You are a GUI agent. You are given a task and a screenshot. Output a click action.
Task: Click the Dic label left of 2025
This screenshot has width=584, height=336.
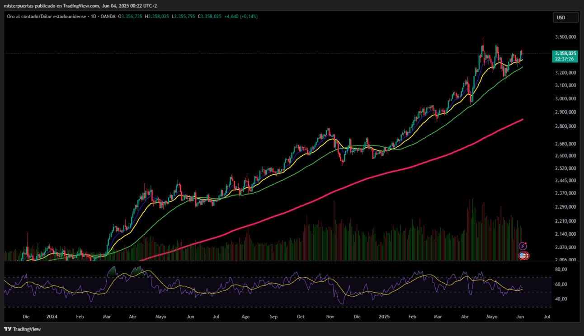point(357,317)
